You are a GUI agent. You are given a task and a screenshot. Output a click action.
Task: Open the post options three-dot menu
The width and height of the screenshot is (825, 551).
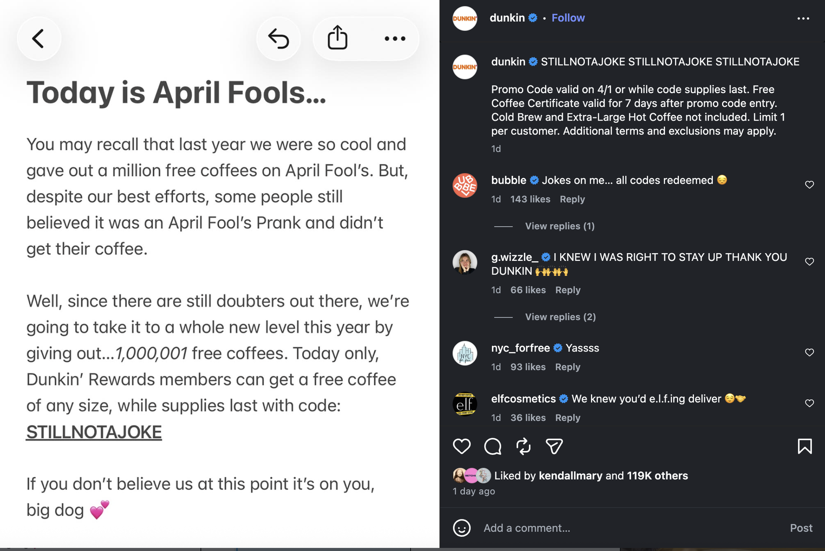coord(803,18)
